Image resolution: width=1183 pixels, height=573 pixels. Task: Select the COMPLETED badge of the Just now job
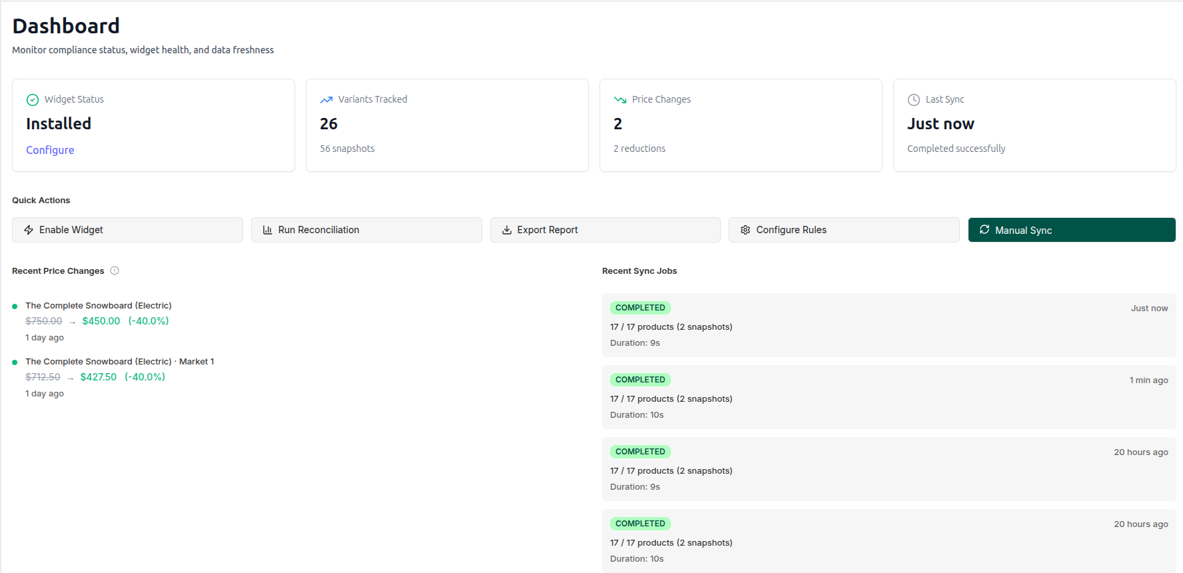(x=640, y=308)
